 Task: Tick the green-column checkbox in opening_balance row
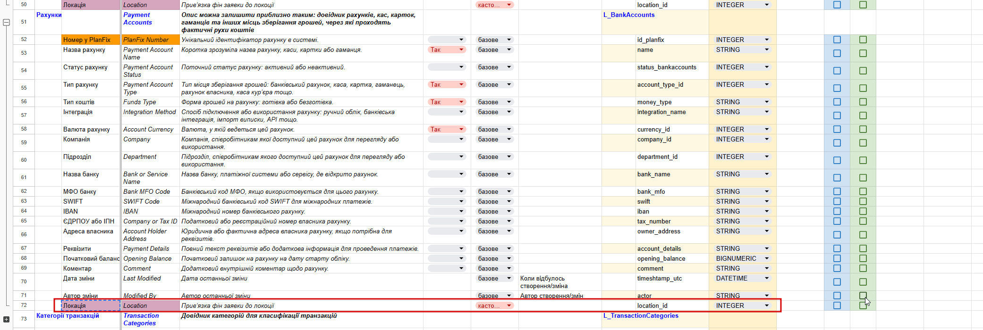pyautogui.click(x=863, y=258)
